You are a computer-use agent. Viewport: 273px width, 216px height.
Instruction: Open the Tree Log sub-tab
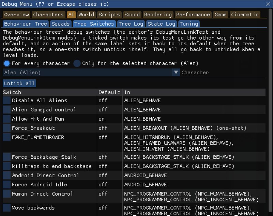(131, 24)
